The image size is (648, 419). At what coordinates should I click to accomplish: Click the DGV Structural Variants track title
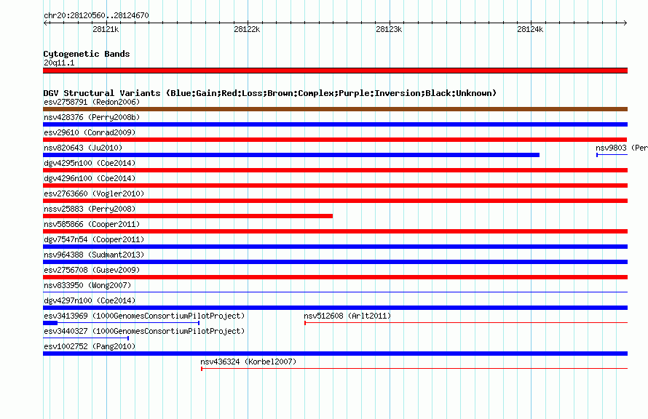(x=270, y=93)
